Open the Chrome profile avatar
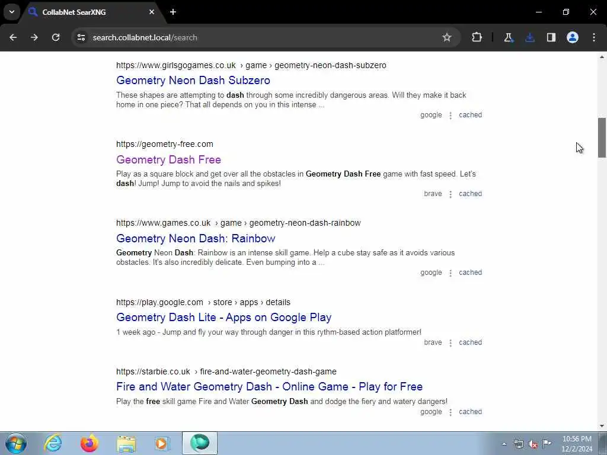Screen dimensions: 607x455 tap(573, 37)
